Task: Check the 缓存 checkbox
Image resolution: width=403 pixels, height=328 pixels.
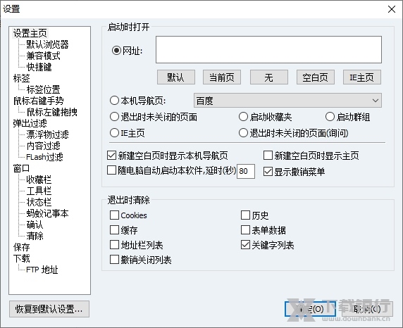Action: 114,230
